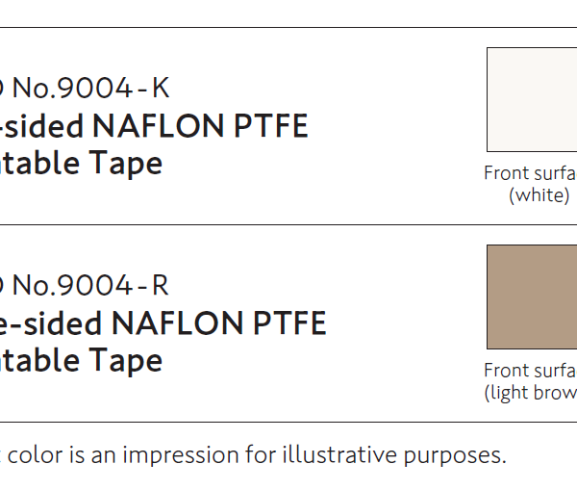The image size is (577, 490).
Task: Click the Front surface caption under the brown swatch
Action: (530, 371)
